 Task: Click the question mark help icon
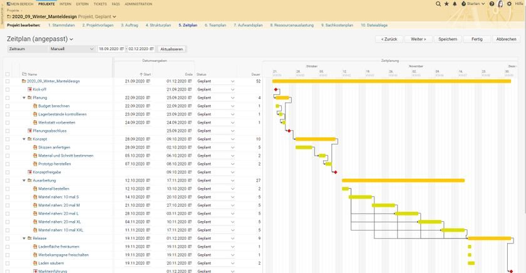[492, 4]
